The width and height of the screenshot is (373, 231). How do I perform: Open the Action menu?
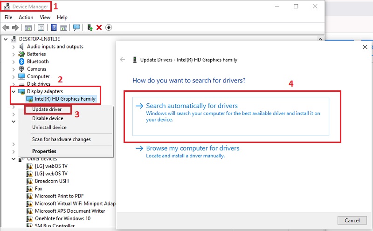(x=26, y=17)
